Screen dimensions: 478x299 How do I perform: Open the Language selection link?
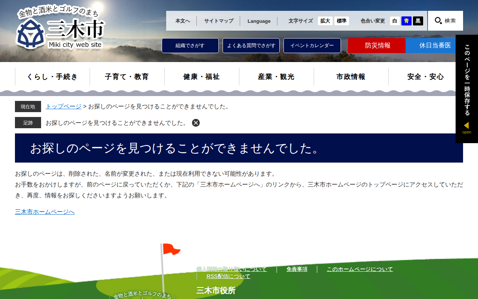[x=259, y=21]
